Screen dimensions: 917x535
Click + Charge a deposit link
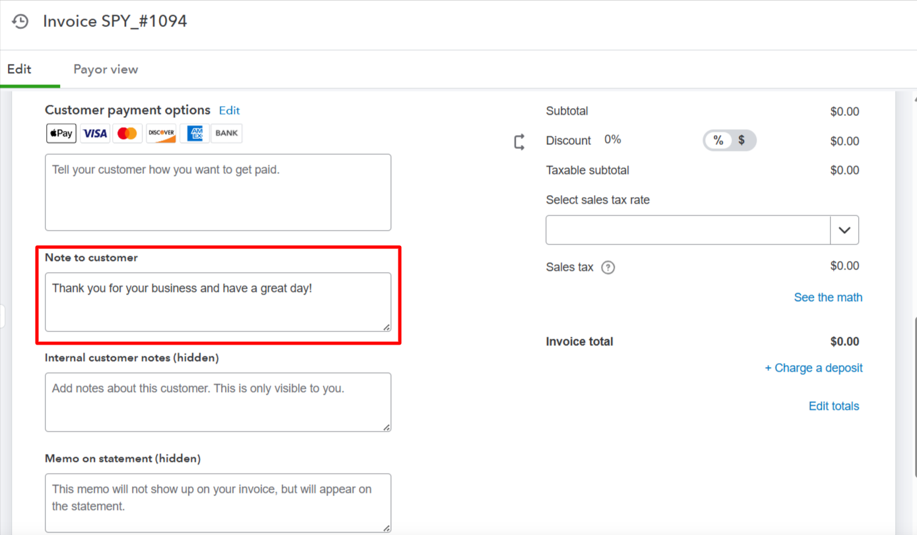tap(813, 368)
